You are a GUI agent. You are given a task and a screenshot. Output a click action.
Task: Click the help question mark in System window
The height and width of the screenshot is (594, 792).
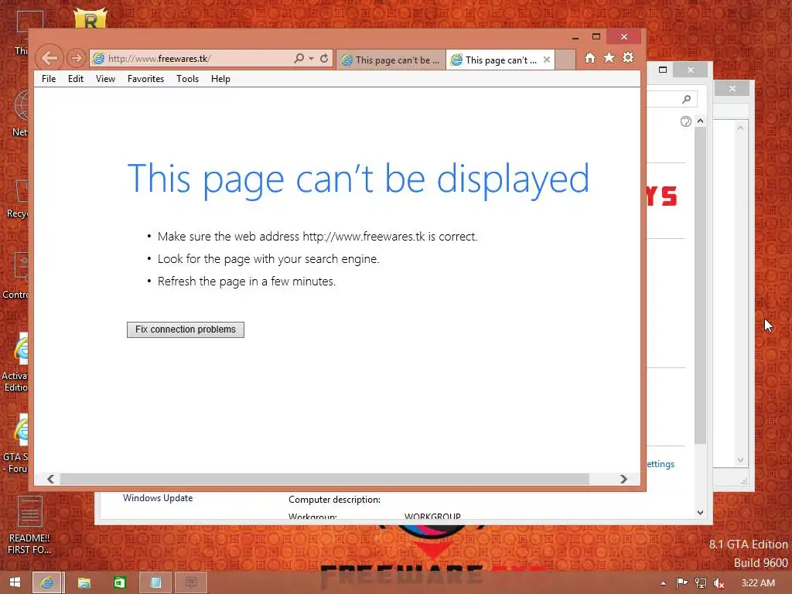click(x=685, y=121)
